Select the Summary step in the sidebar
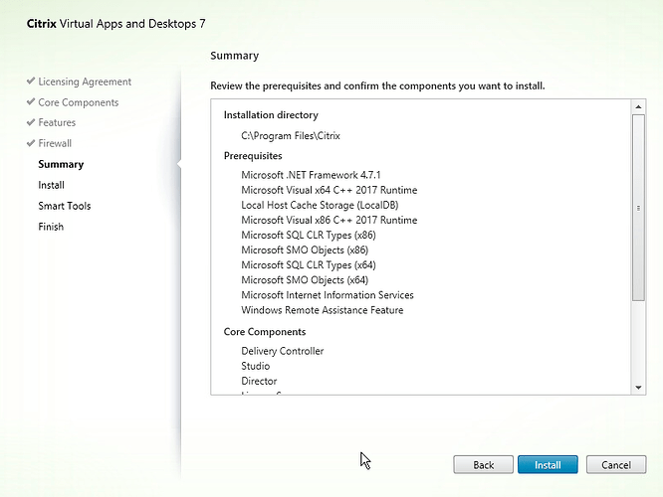Viewport: 663px width, 497px height. pyautogui.click(x=61, y=164)
